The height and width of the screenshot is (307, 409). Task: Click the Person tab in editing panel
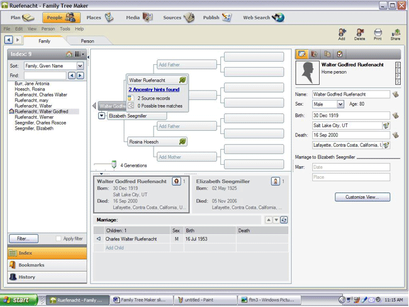302,54
